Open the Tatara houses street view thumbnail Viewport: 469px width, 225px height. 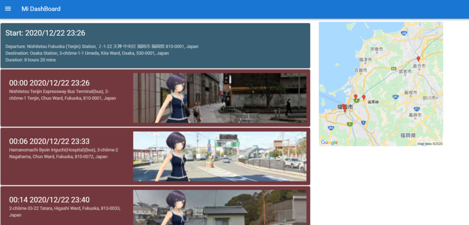pyautogui.click(x=219, y=208)
